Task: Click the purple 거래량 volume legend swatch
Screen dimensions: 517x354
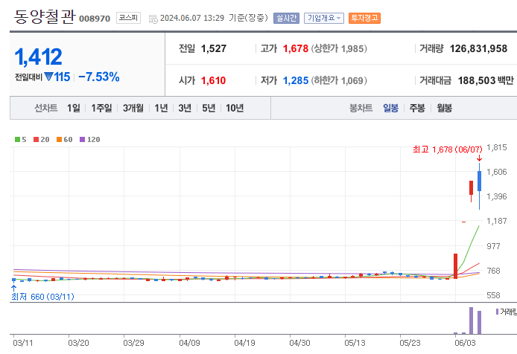Action: pos(497,312)
